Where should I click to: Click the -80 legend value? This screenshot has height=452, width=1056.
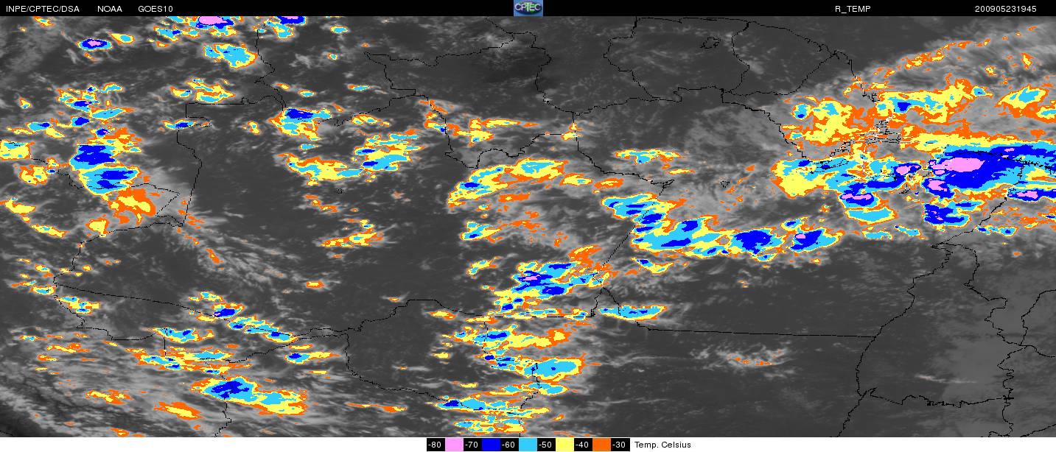(x=436, y=445)
